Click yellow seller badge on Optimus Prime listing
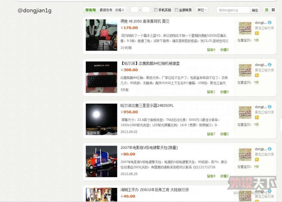The width and height of the screenshot is (282, 202). [x=257, y=159]
